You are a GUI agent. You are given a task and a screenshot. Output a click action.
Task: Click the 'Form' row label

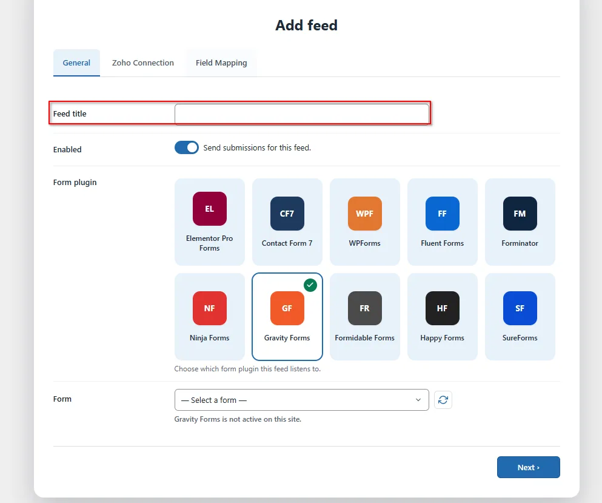pos(62,399)
